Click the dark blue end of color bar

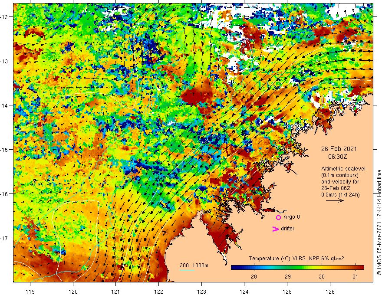[233, 267]
